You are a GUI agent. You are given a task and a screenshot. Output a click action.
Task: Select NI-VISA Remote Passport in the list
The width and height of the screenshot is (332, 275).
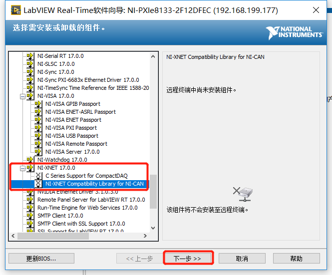76,144
